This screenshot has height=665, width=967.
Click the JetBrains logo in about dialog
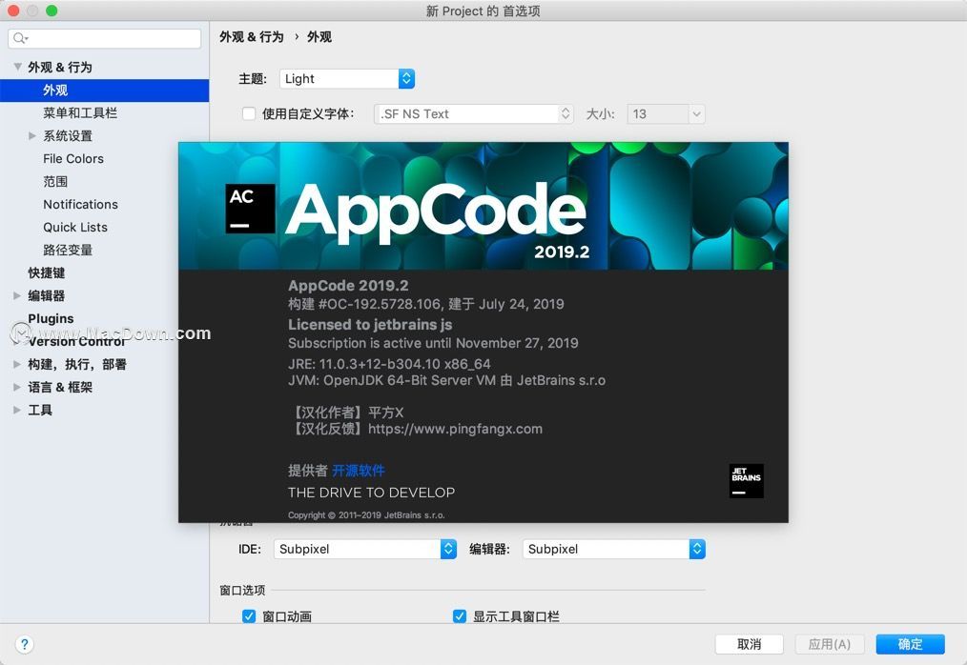[746, 481]
